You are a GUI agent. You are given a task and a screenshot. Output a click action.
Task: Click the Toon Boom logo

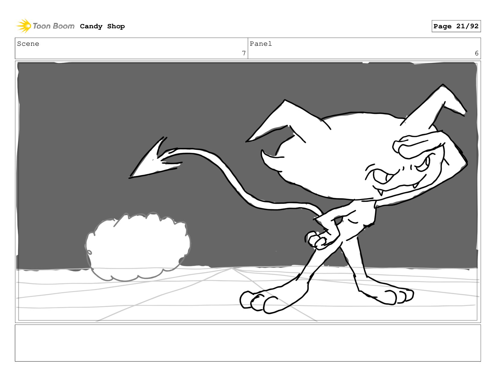coord(45,26)
